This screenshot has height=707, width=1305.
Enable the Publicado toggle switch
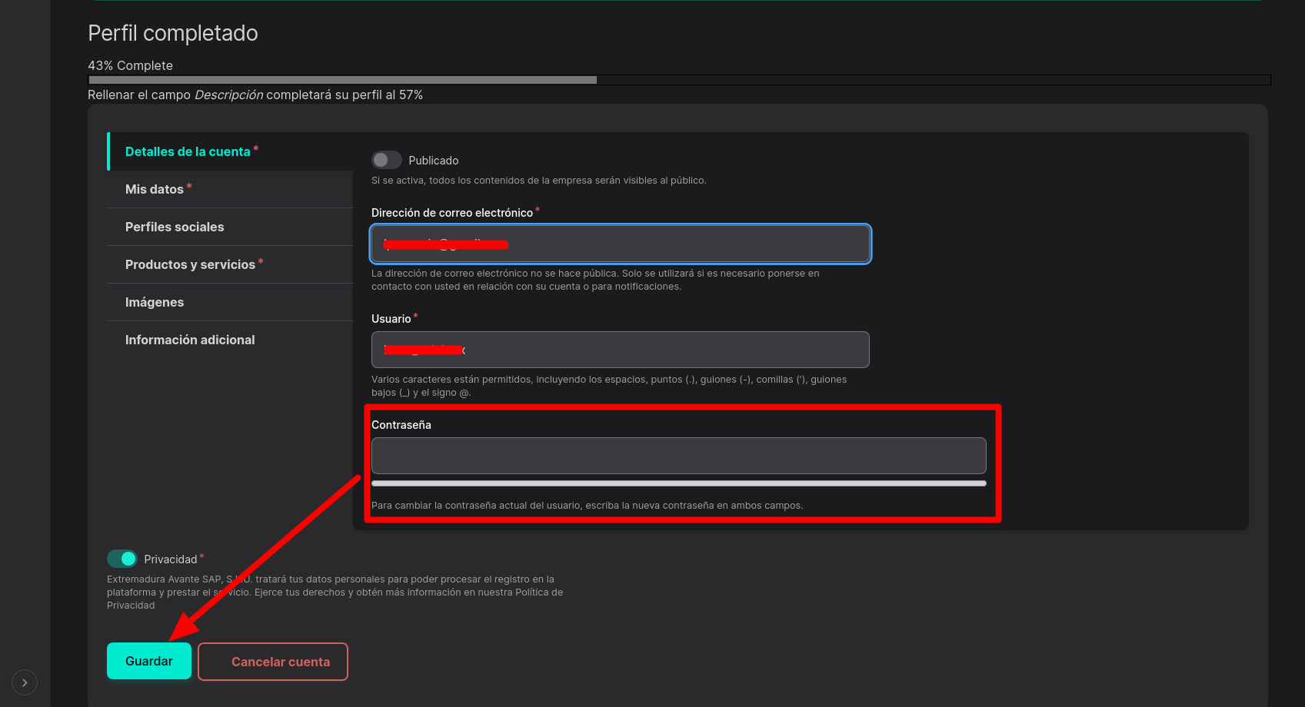386,160
